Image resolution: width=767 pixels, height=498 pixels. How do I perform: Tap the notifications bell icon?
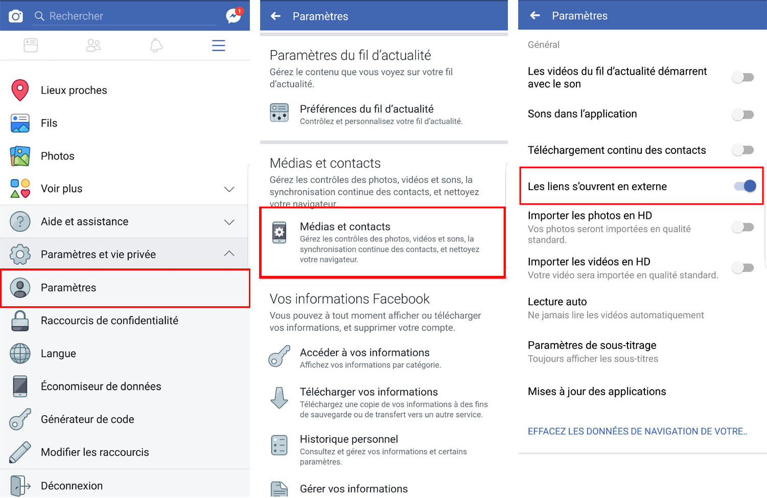[x=156, y=46]
